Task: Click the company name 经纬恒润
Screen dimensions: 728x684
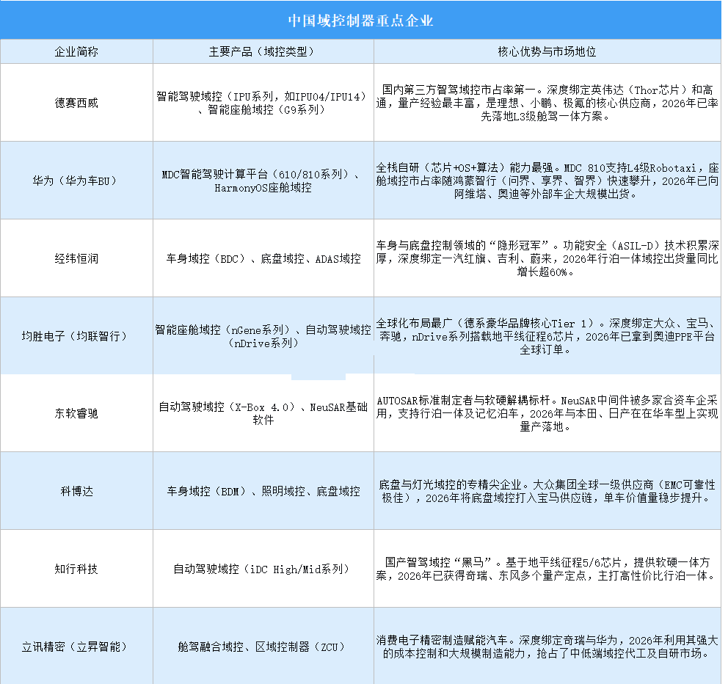Action: click(x=76, y=258)
